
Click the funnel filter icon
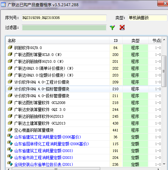coord(112,27)
